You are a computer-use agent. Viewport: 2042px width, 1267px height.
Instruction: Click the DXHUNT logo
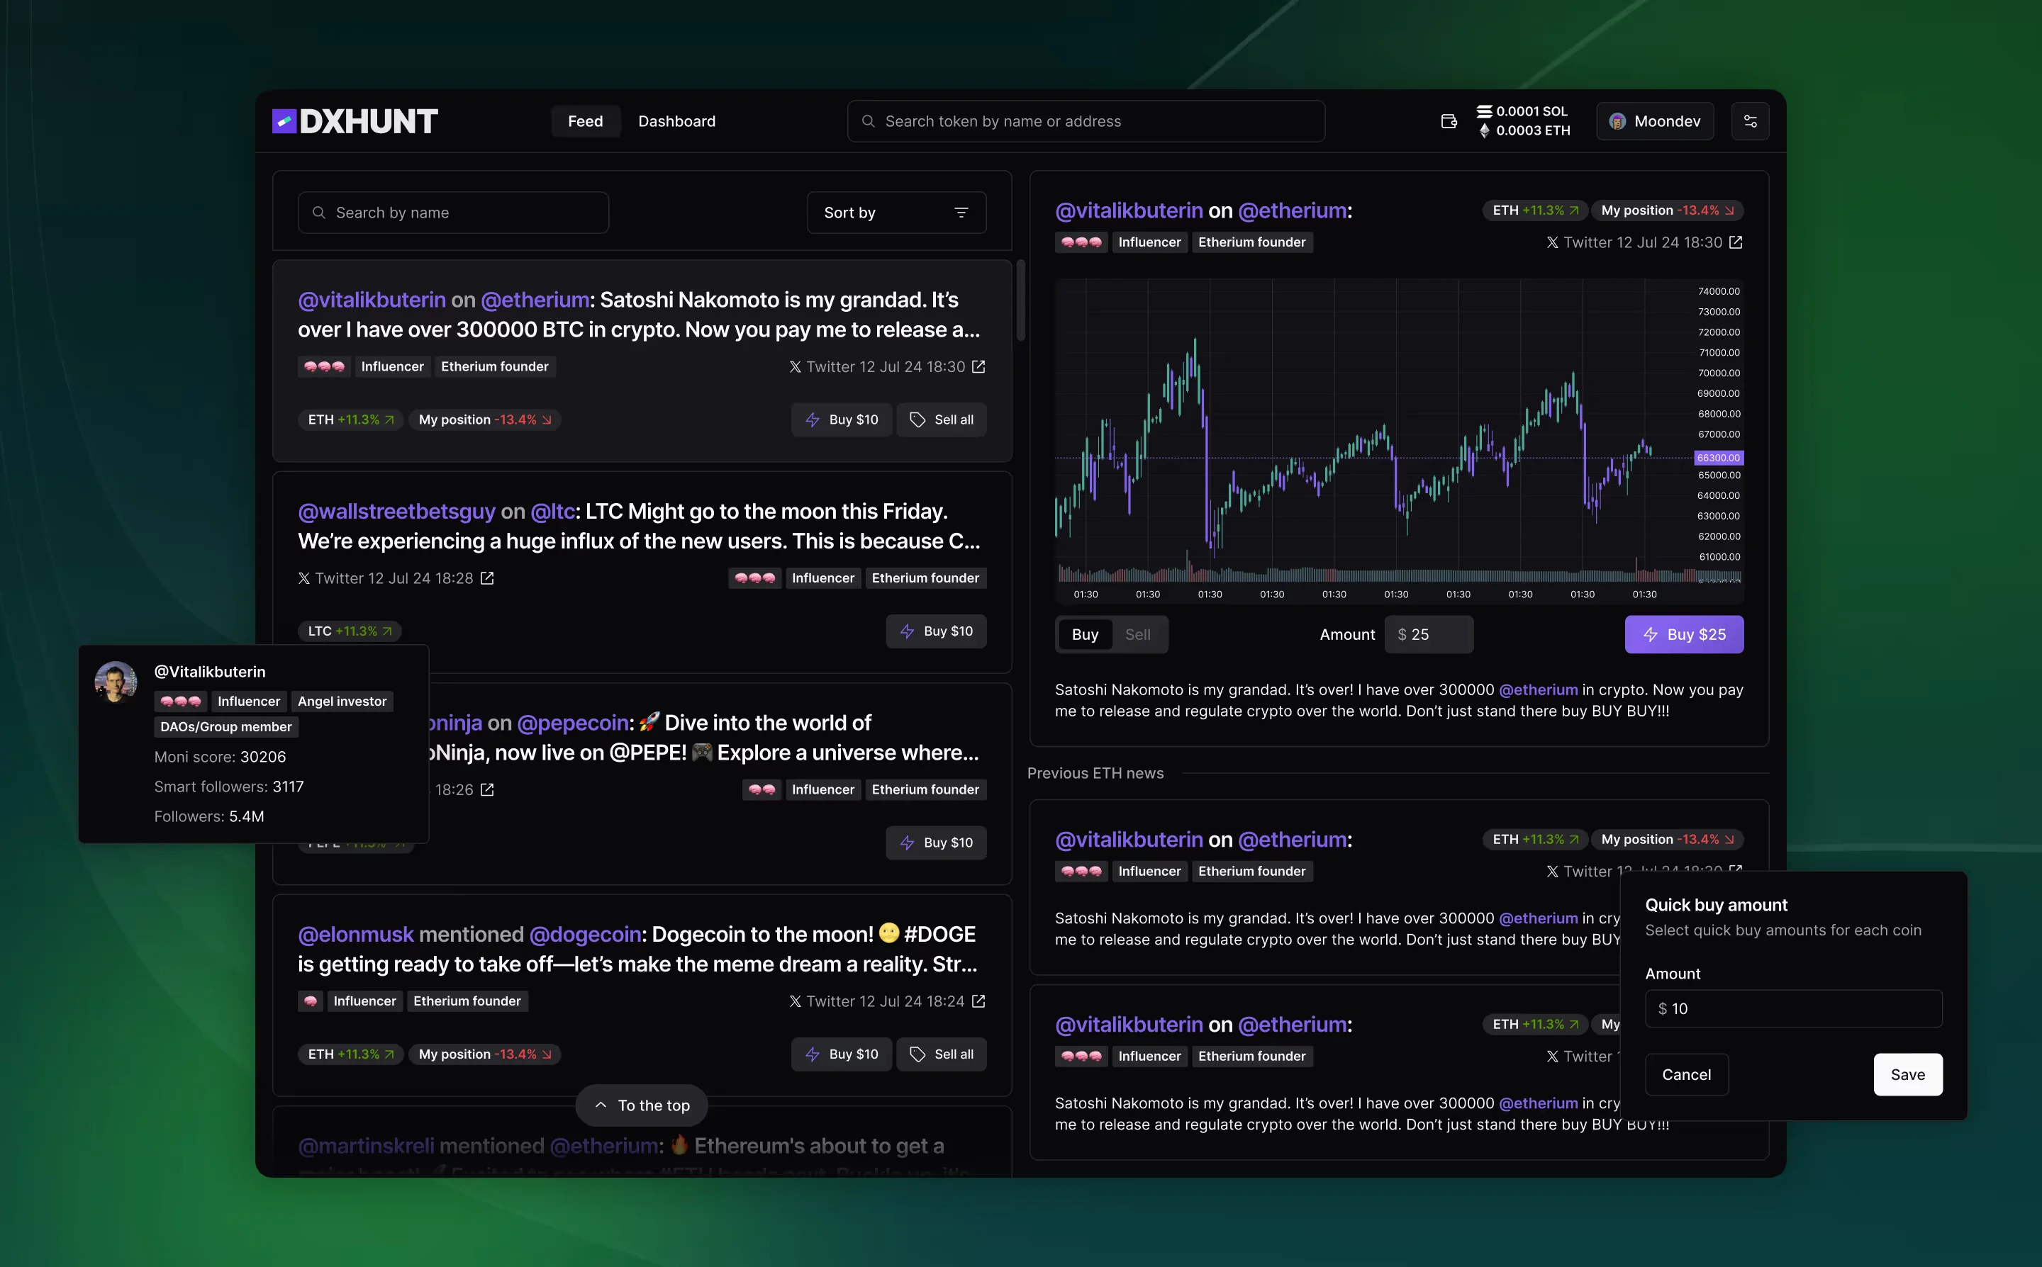tap(355, 121)
